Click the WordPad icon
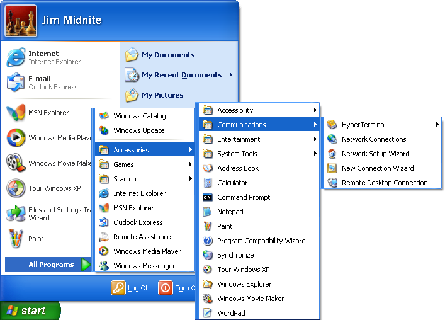Screen dimensions: 445x320 pyautogui.click(x=208, y=313)
